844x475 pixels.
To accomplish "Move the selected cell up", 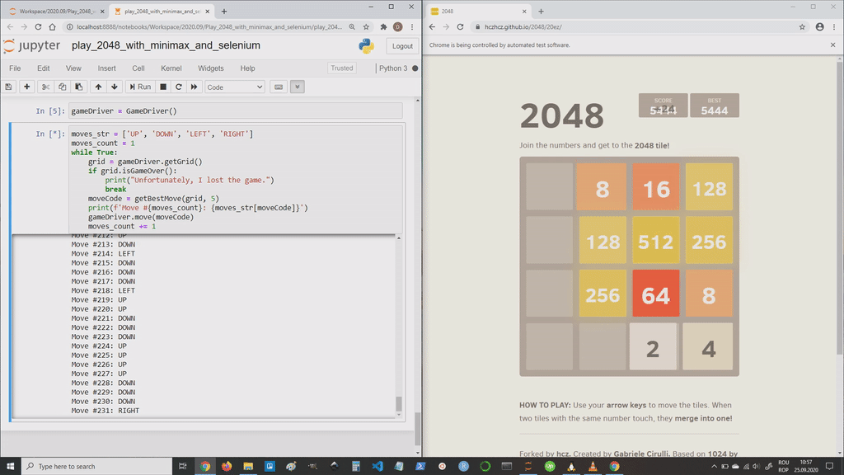I will click(x=98, y=87).
